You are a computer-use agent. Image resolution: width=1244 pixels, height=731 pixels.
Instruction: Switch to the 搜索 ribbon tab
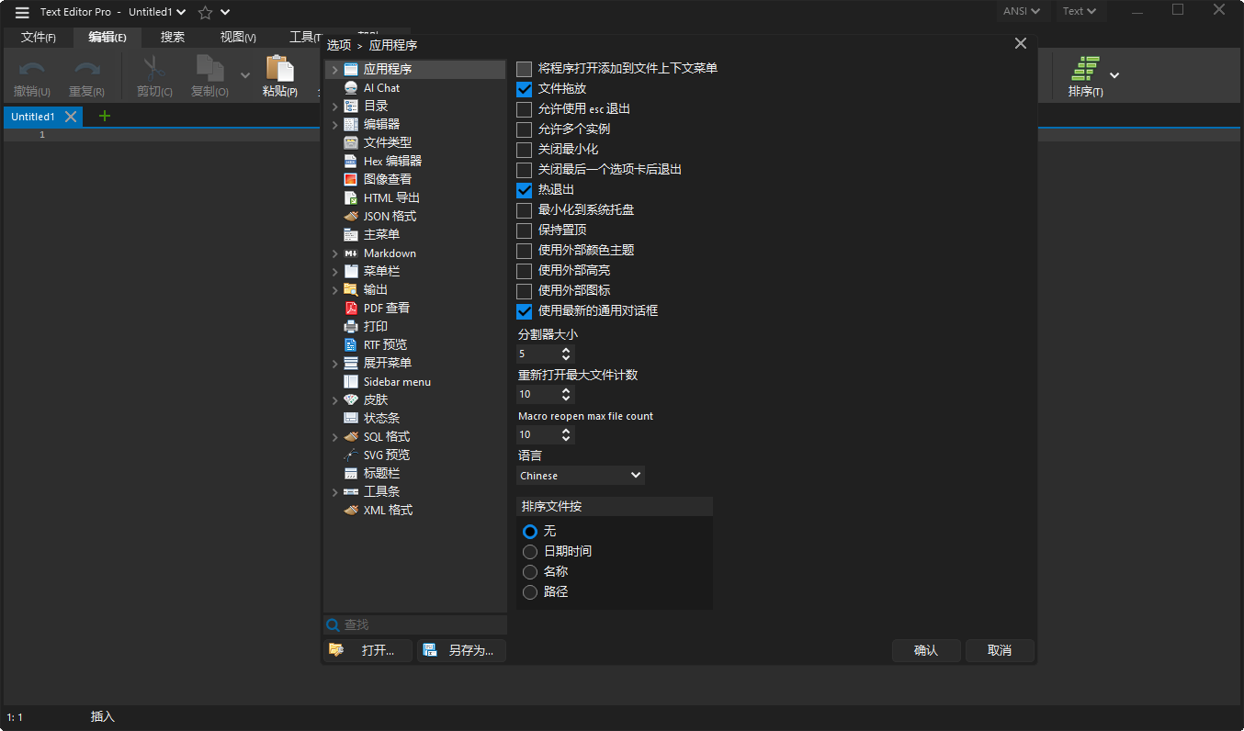171,37
